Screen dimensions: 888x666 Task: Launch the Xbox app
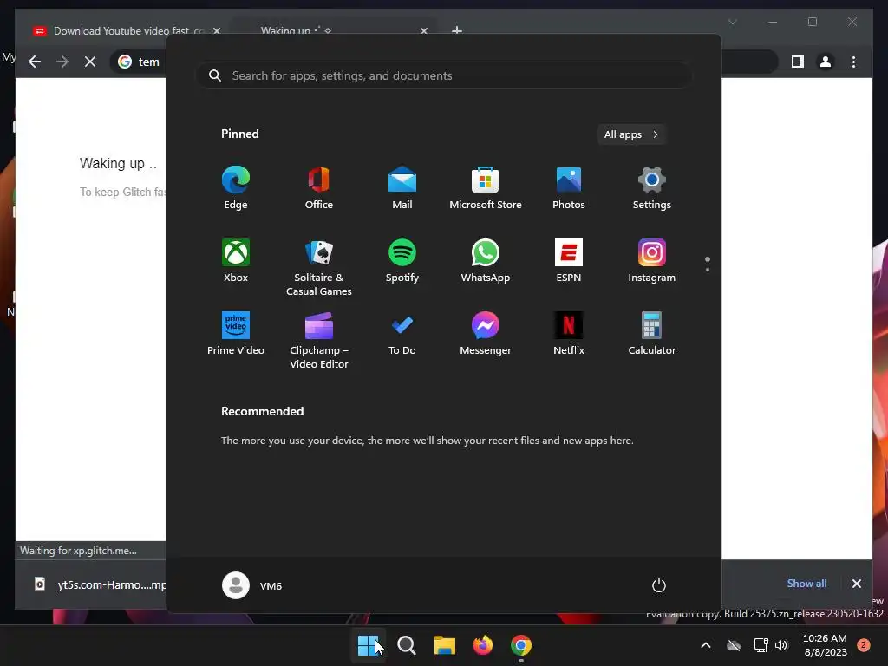pyautogui.click(x=236, y=260)
